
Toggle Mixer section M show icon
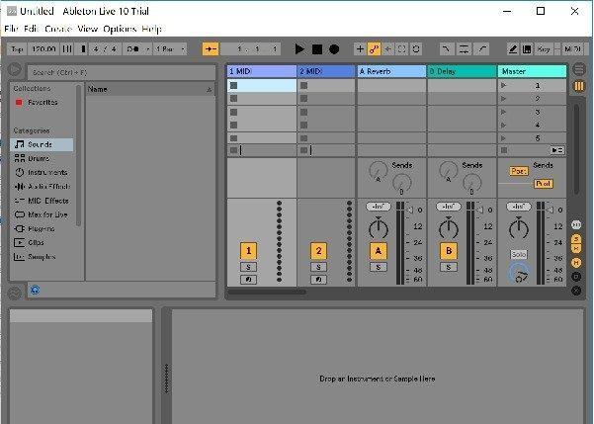pyautogui.click(x=576, y=262)
